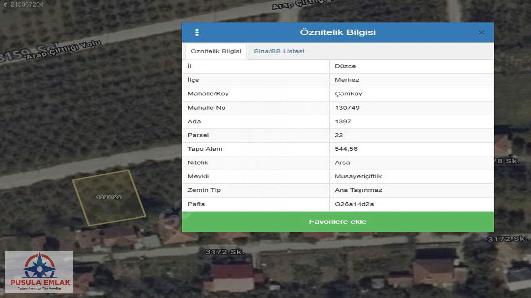Screen dimensions: 531x298
Task: Click the Çamköy neighborhood value
Action: pyautogui.click(x=348, y=94)
